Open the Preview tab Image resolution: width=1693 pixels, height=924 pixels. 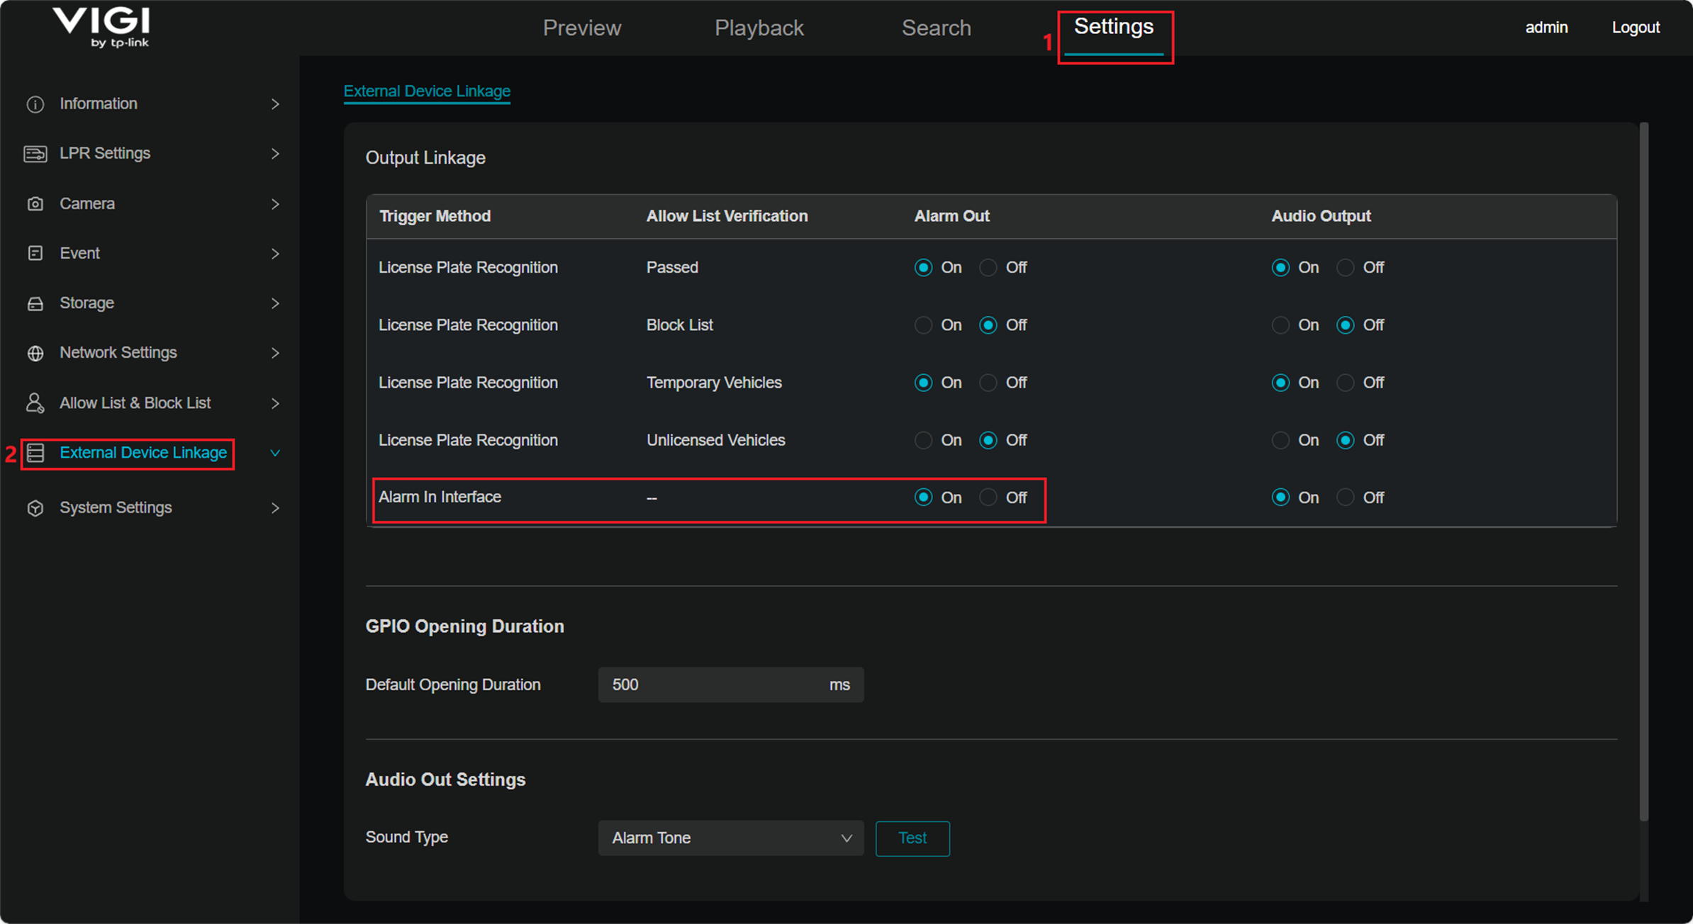pos(581,28)
